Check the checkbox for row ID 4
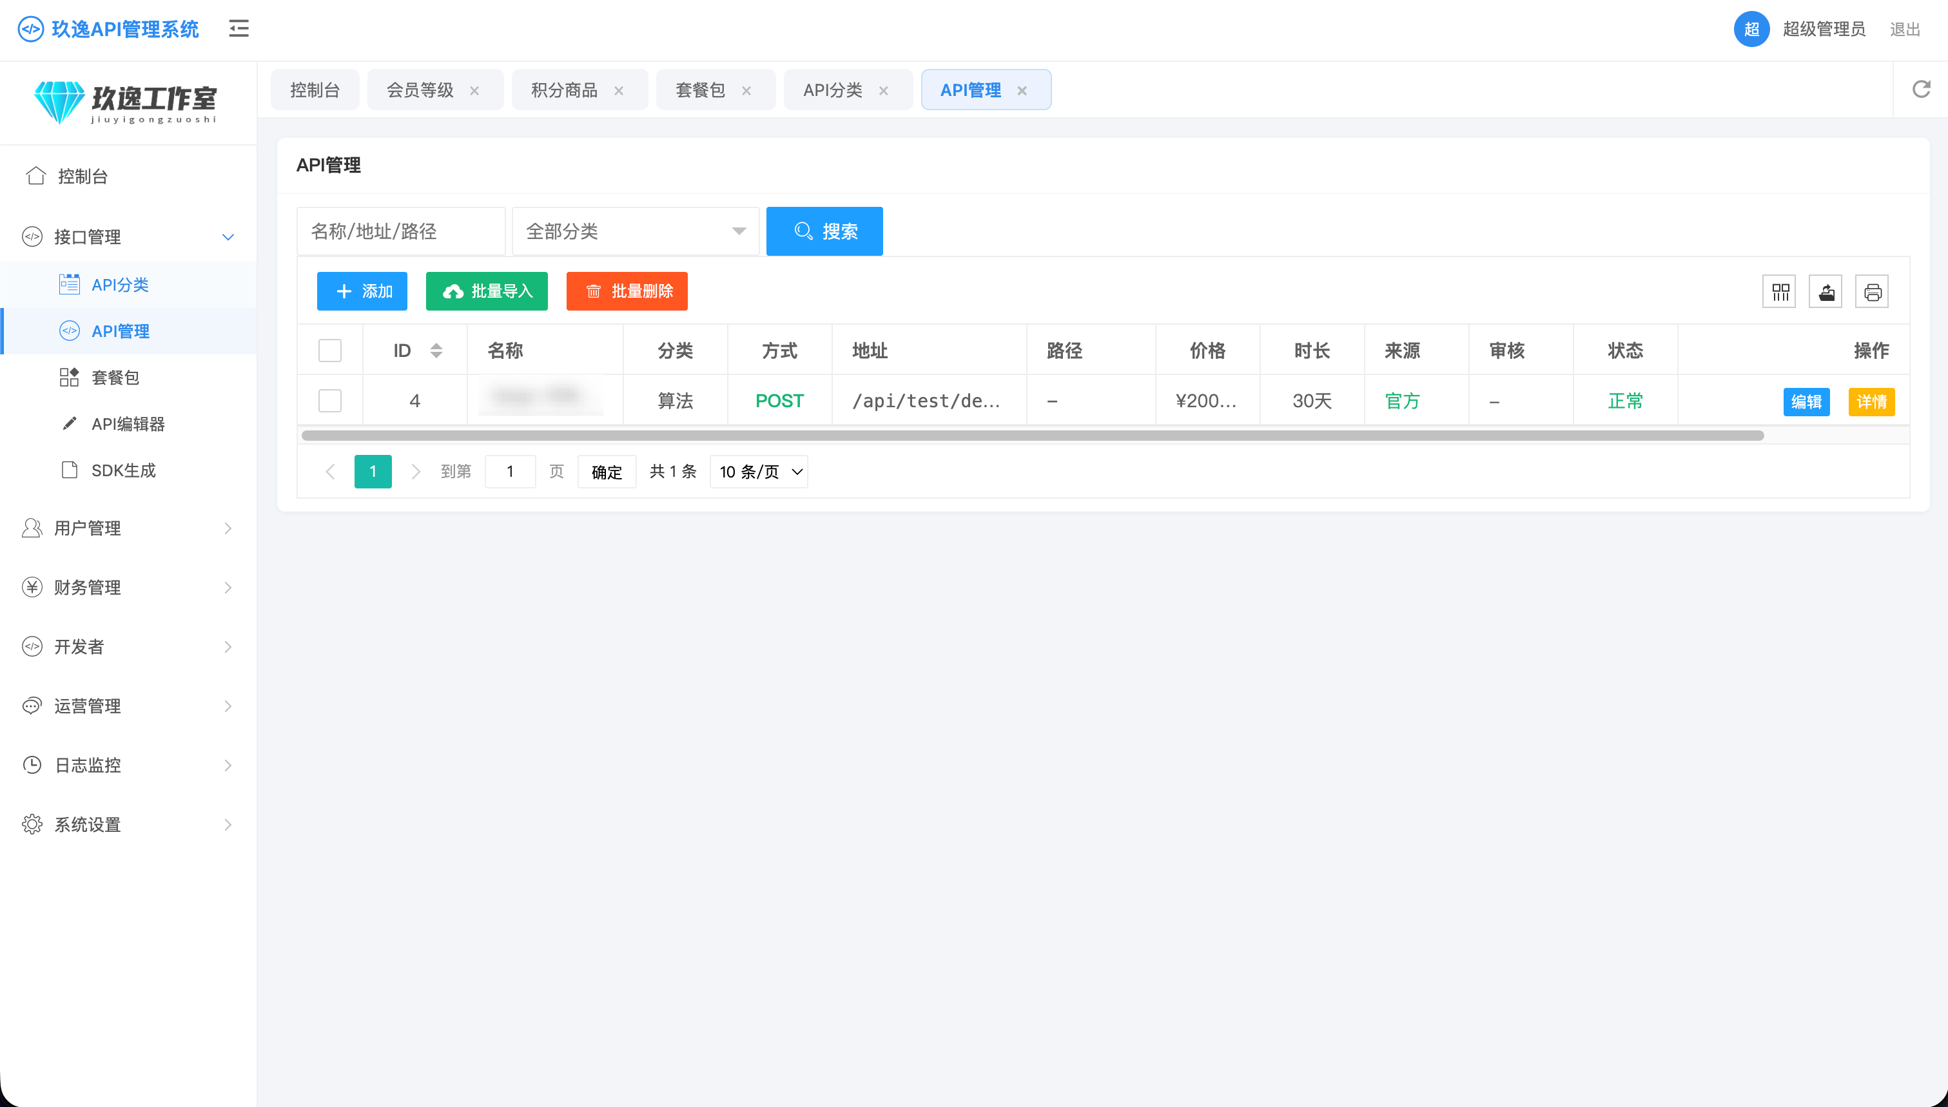 (330, 401)
